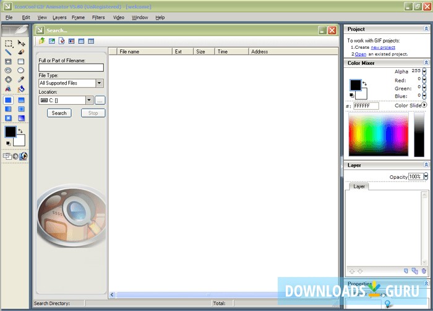The width and height of the screenshot is (433, 311).
Task: Choose the horizontal gradient fill style
Action: pyautogui.click(x=8, y=109)
